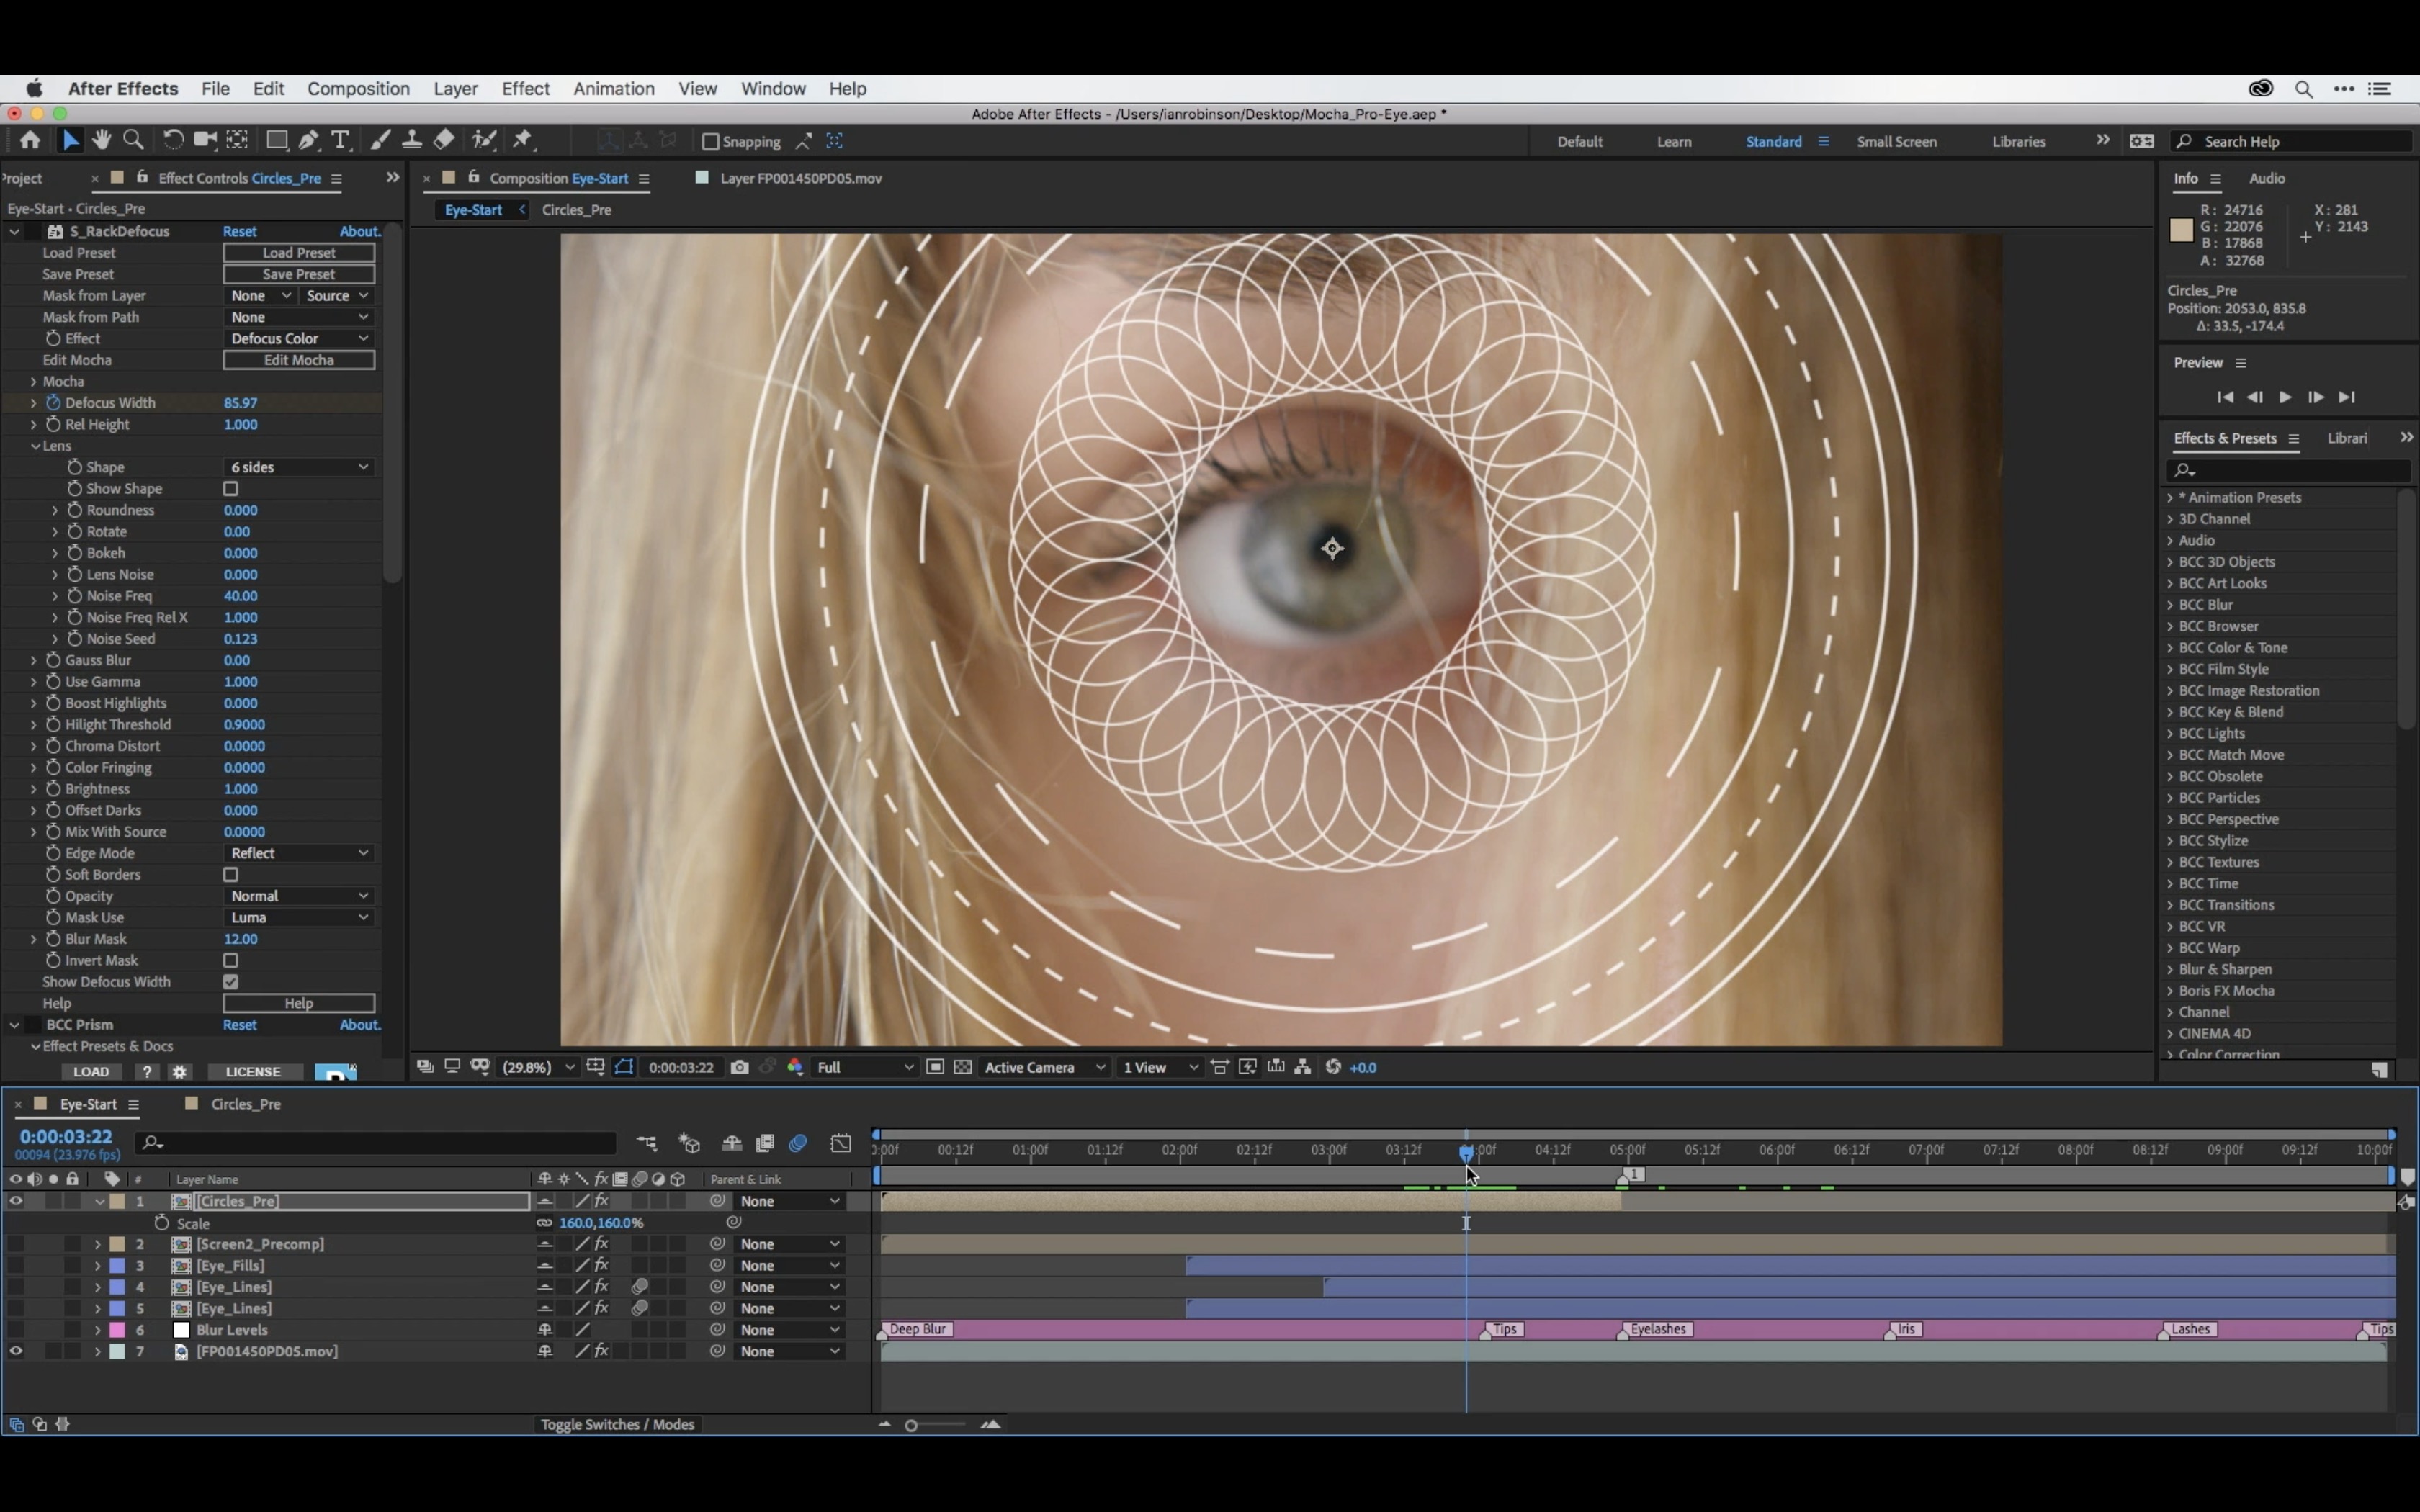Drag the Defocus Width slider value
This screenshot has height=1512, width=2420.
(x=241, y=402)
